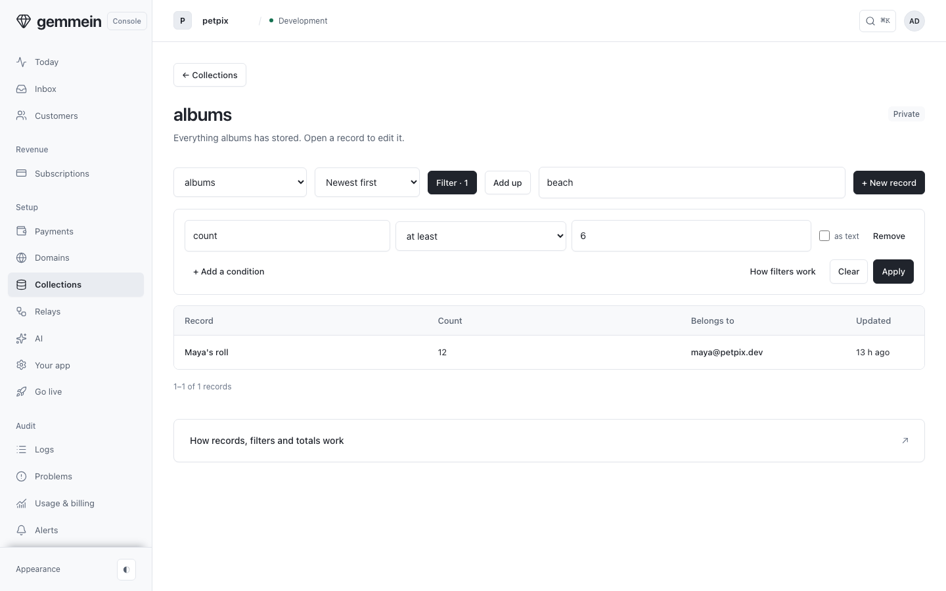
Task: Click the Add up button
Action: coord(507,183)
